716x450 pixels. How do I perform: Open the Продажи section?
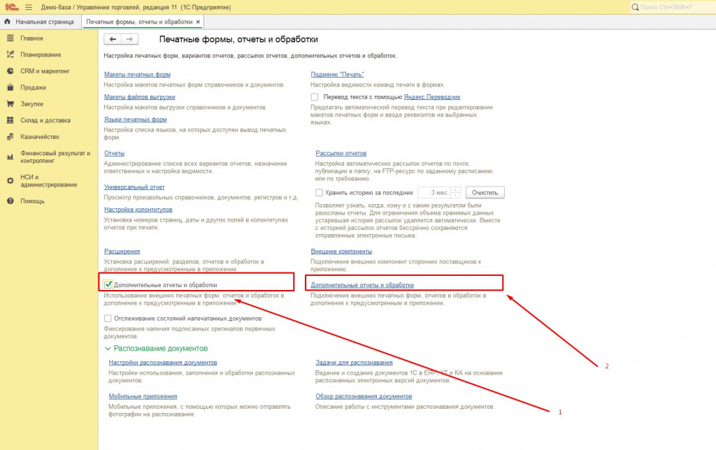tap(33, 87)
